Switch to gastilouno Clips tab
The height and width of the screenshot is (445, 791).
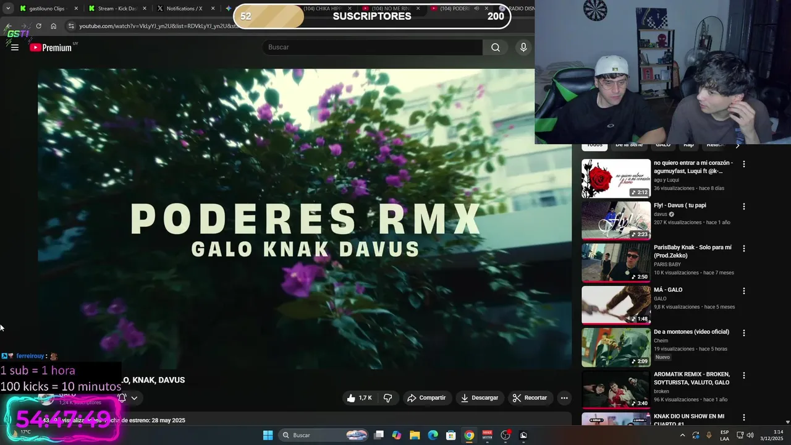46,9
